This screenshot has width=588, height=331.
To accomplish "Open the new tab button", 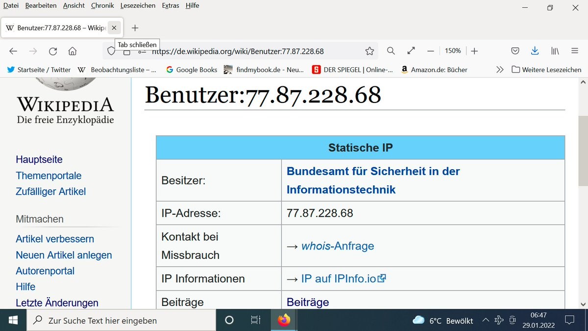I will 135,28.
